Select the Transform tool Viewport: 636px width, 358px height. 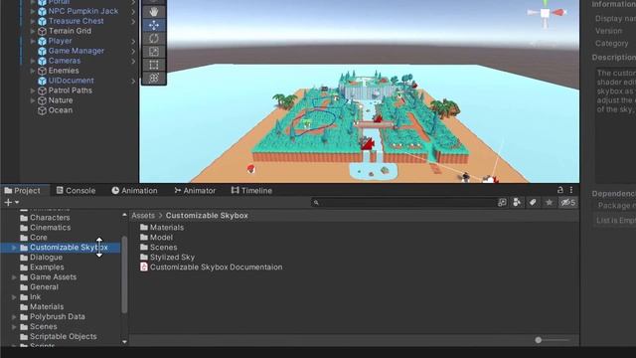154,78
